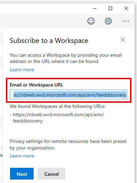Open Learn more link below workspace description
The height and width of the screenshot is (183, 137).
22,70
